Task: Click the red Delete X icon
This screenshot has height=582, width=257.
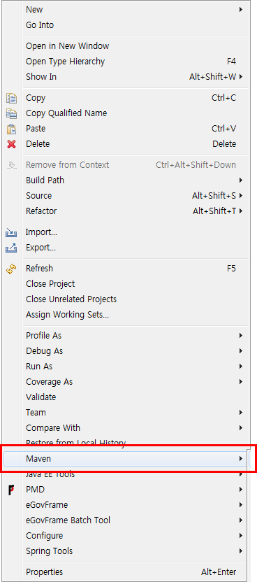Action: pos(11,144)
